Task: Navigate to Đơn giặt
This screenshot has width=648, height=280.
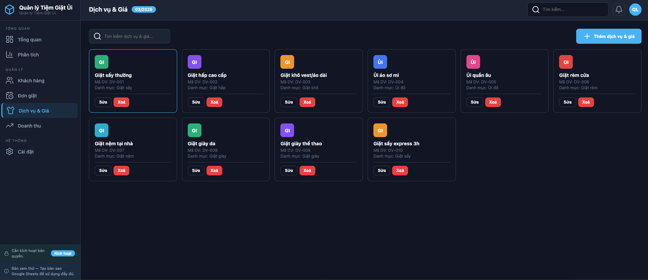Action: coord(27,96)
